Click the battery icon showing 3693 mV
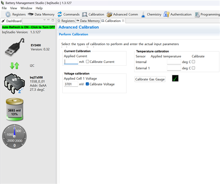 (x=15, y=110)
